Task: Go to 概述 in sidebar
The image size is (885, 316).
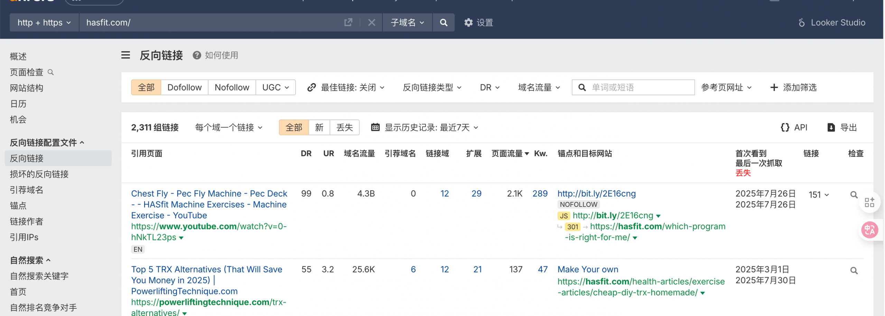Action: coord(18,56)
